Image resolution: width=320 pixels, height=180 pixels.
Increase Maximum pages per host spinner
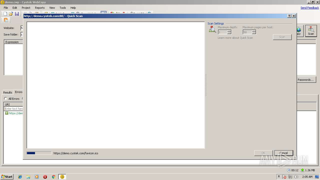[254, 31]
